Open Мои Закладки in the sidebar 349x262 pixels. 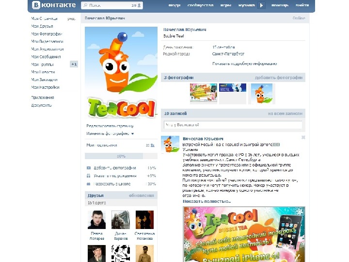pyautogui.click(x=44, y=80)
